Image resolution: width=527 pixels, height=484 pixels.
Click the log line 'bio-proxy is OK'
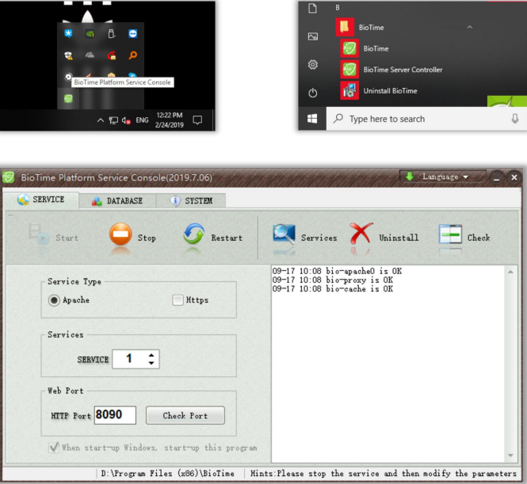[333, 280]
